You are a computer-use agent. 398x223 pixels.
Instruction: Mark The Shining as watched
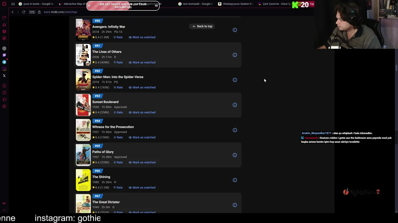point(142,187)
